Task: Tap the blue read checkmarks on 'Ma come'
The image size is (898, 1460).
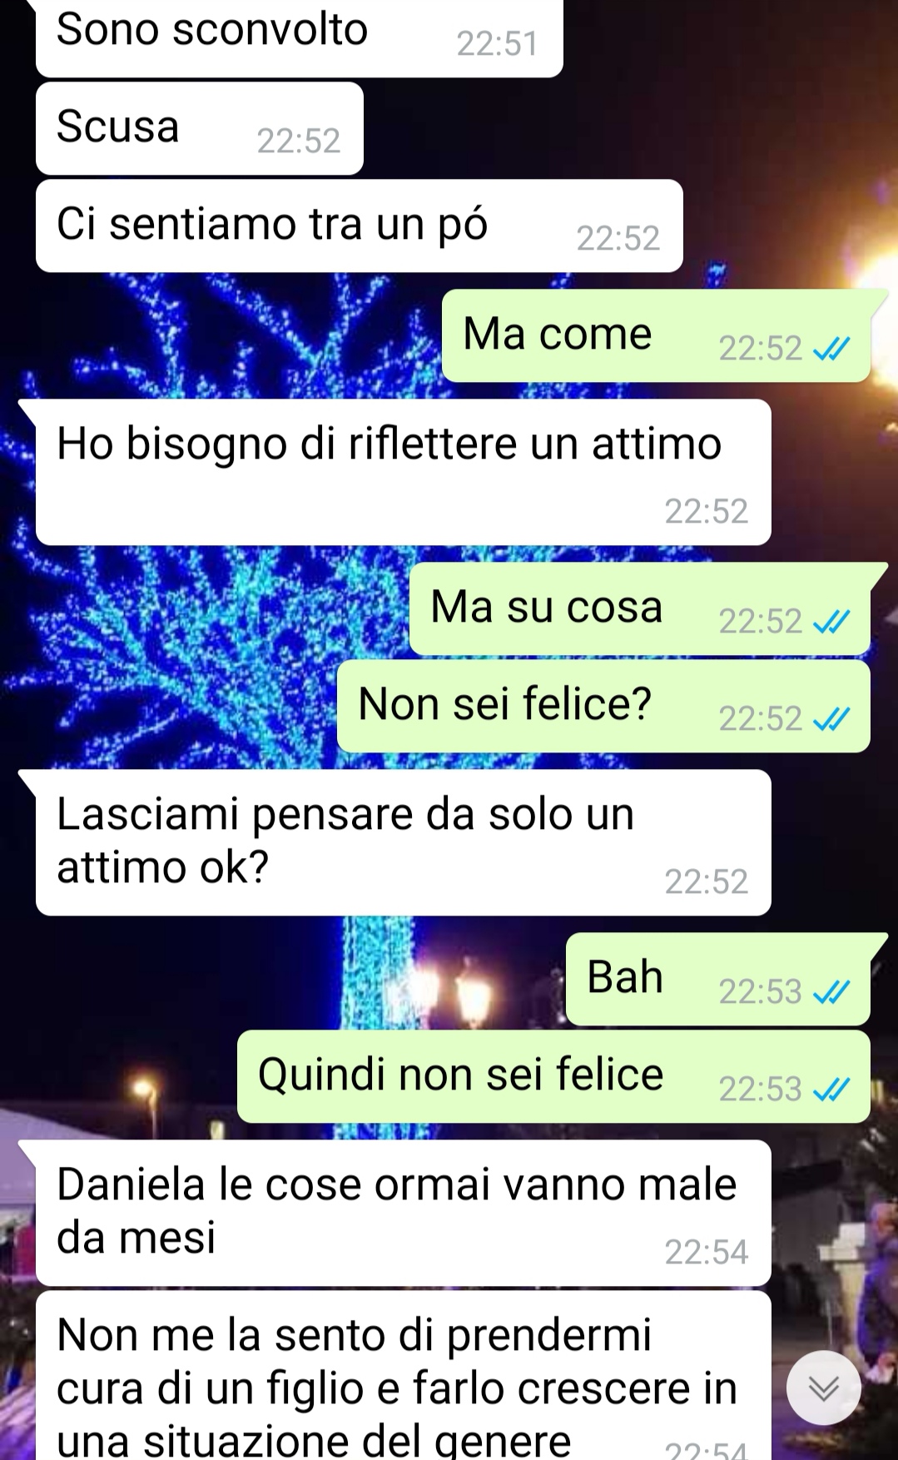Action: (x=831, y=349)
